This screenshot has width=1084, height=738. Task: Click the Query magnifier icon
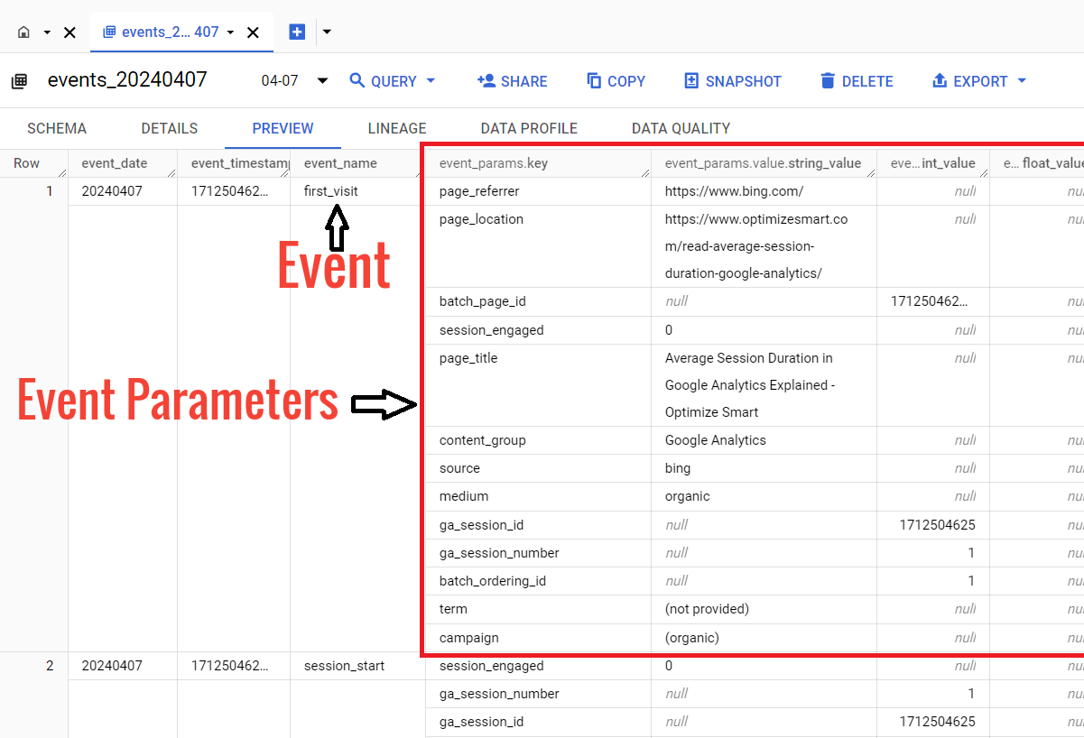click(357, 81)
